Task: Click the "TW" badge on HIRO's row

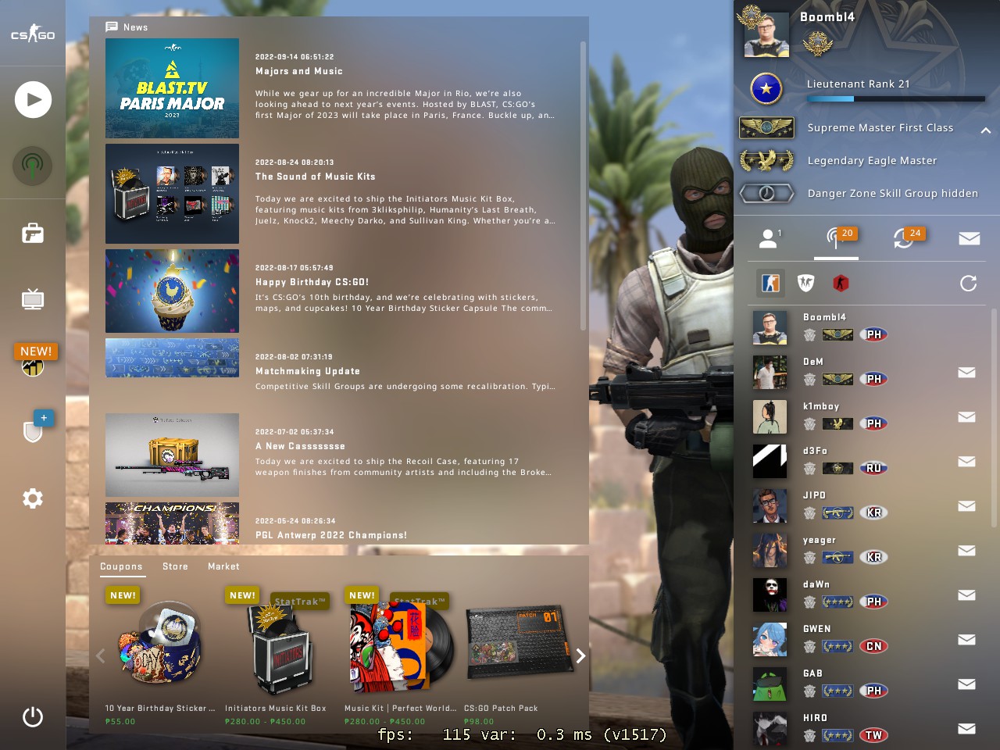Action: tap(873, 735)
